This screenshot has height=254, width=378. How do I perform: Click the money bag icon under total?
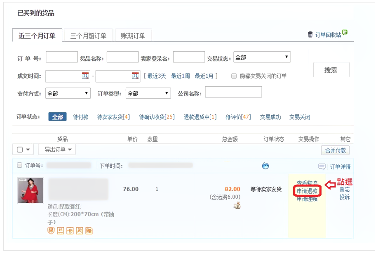(x=237, y=205)
